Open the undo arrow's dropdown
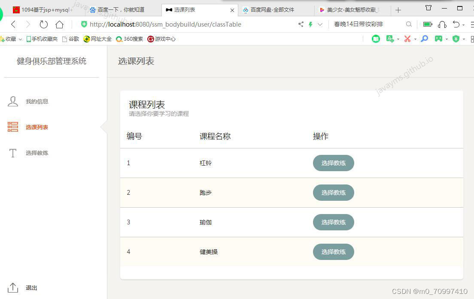This screenshot has height=299, width=474. [463, 25]
